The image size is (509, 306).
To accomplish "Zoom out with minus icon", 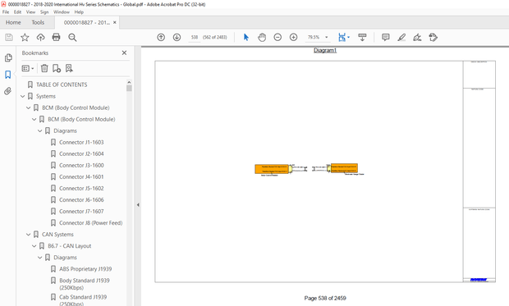I will click(277, 37).
